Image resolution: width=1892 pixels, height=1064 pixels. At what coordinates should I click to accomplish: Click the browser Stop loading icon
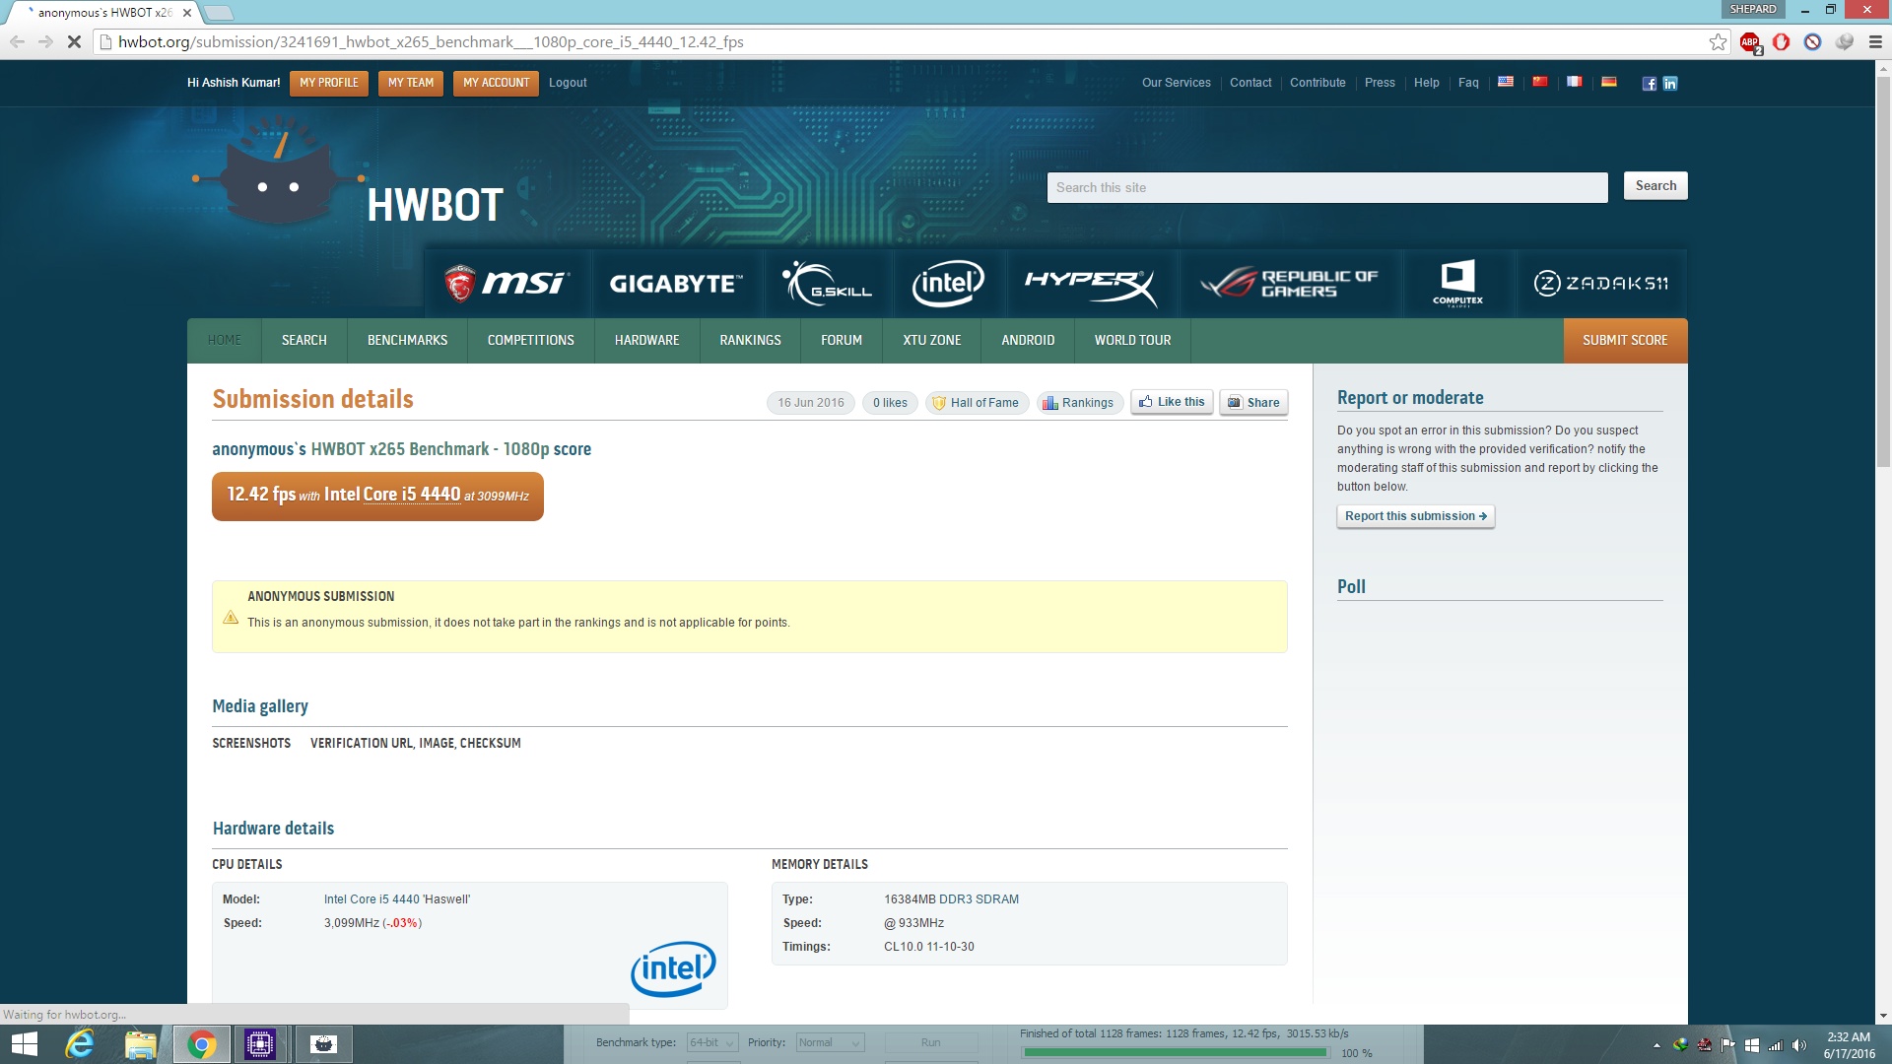(74, 41)
